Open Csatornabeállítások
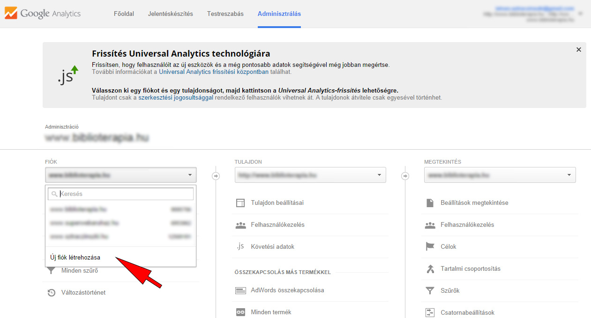This screenshot has width=591, height=318. click(x=467, y=312)
